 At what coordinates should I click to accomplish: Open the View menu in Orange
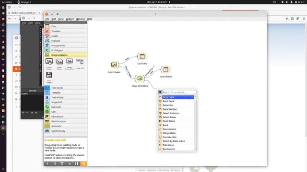click(61, 19)
